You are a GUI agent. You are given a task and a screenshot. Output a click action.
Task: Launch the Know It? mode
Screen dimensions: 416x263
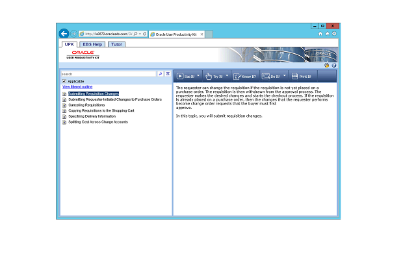pyautogui.click(x=246, y=76)
